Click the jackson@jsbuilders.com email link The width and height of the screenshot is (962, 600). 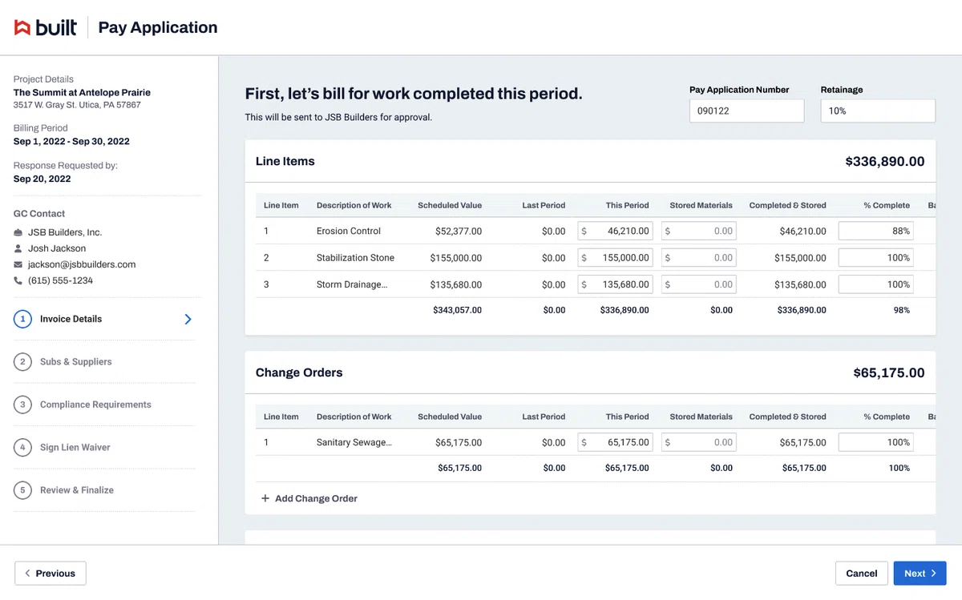[82, 264]
